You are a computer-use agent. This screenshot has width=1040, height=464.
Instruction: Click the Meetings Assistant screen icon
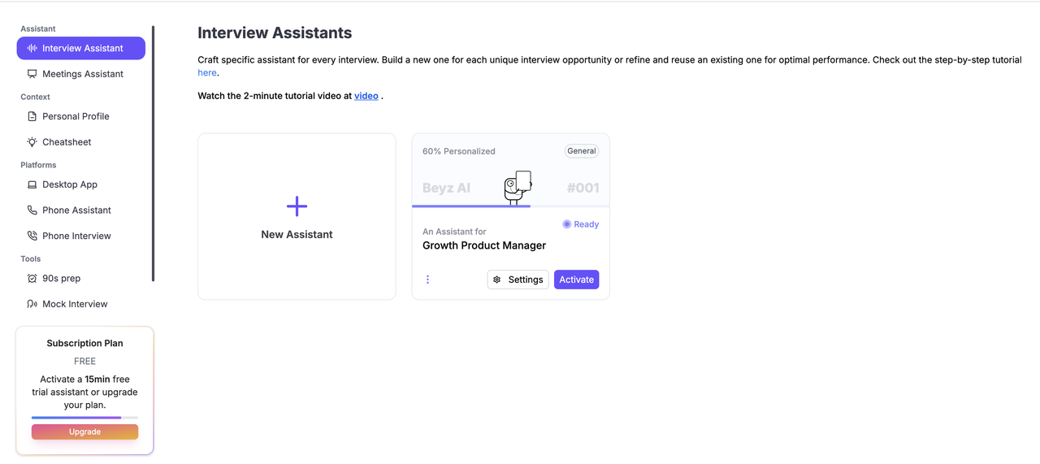point(32,74)
